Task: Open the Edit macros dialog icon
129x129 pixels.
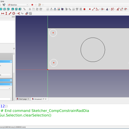Action: pos(39,5)
